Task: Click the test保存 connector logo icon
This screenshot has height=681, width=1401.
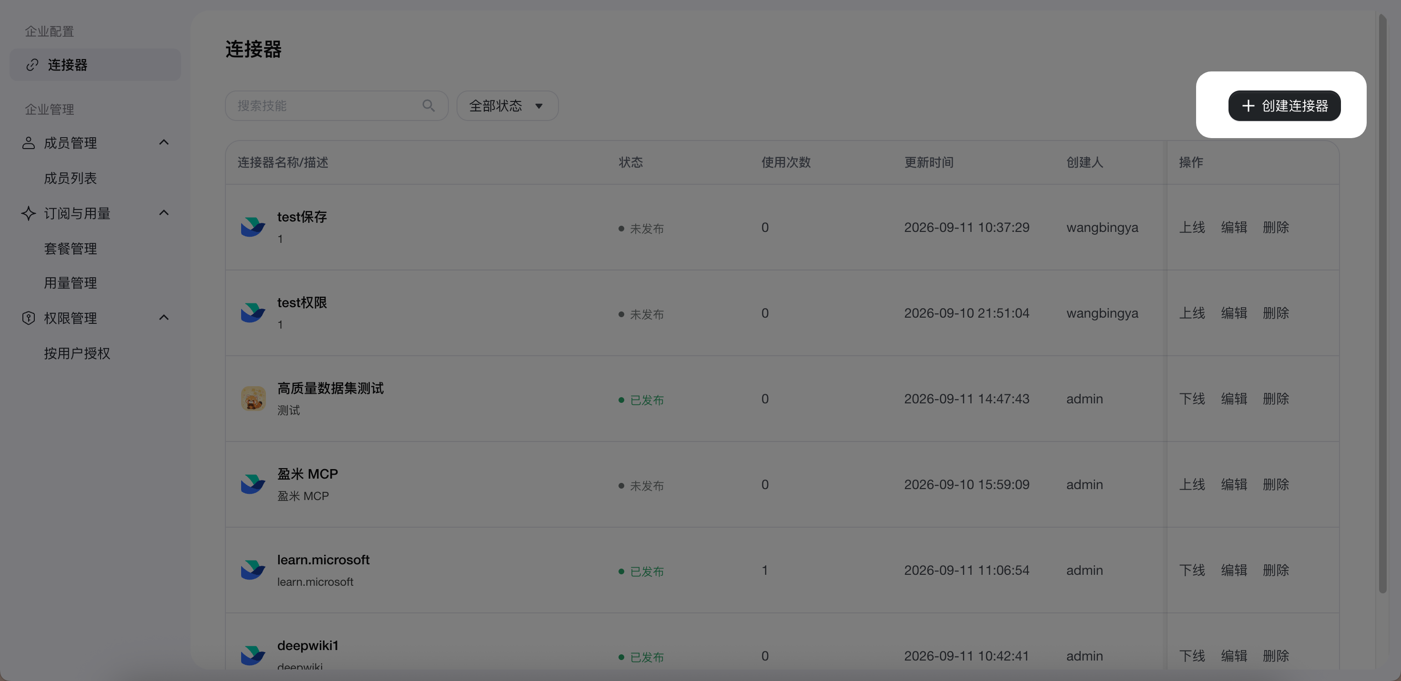Action: (253, 227)
